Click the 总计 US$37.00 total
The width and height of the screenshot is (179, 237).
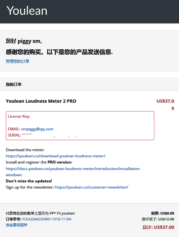(158, 227)
